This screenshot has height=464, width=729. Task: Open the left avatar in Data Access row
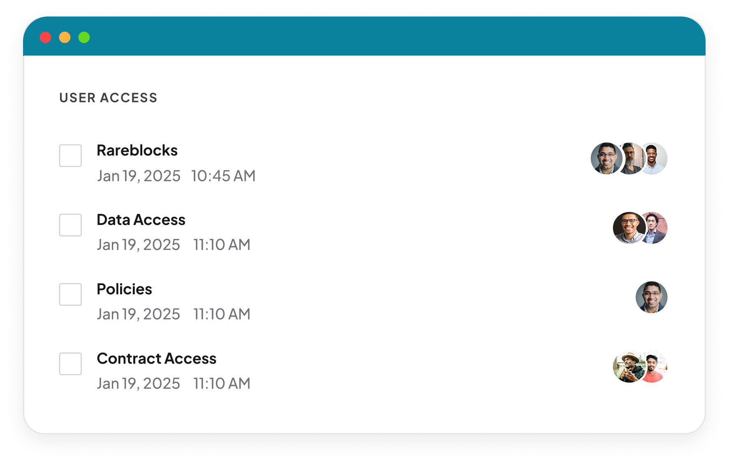628,228
